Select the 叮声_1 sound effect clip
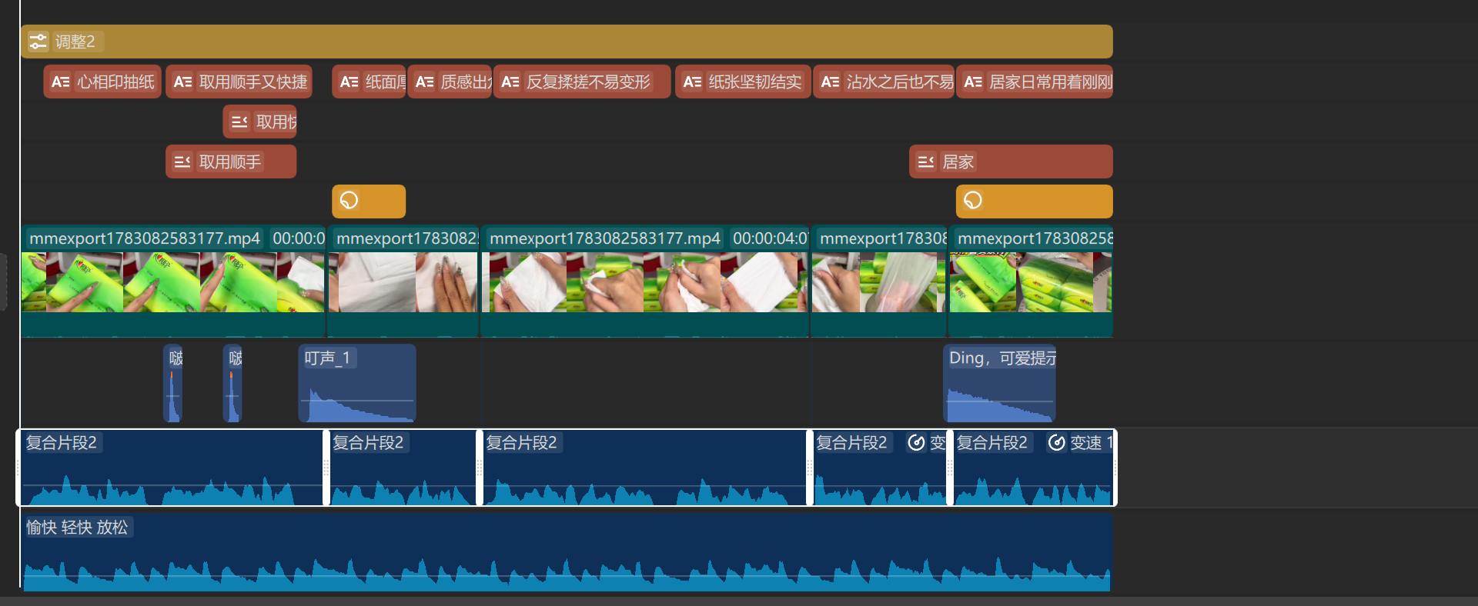1478x606 pixels. coord(357,383)
